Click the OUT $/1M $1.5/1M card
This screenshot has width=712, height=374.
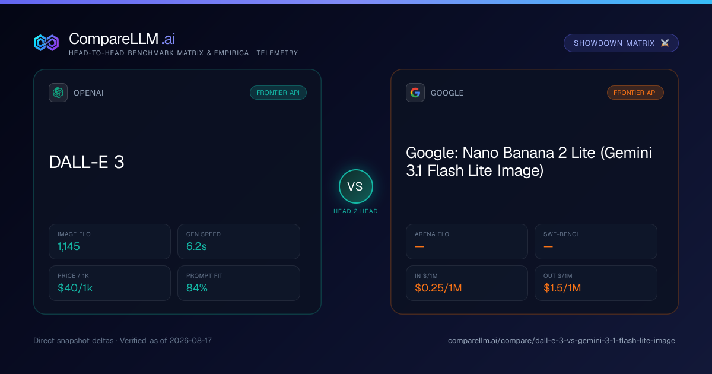pyautogui.click(x=596, y=283)
